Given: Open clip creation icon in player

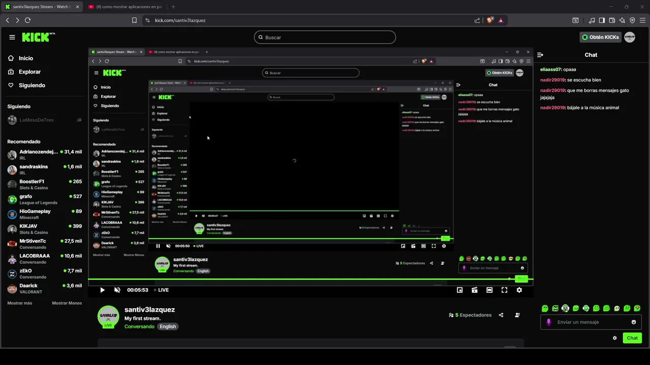Looking at the screenshot, I should (474, 290).
